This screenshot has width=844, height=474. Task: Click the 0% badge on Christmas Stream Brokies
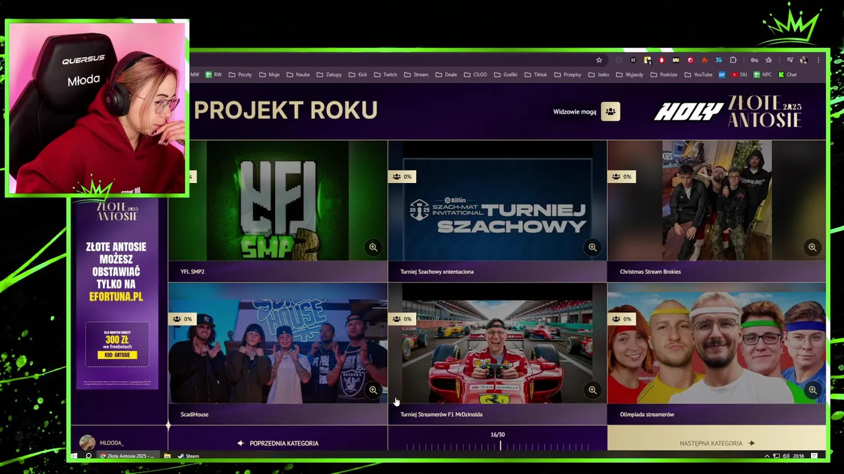point(621,176)
